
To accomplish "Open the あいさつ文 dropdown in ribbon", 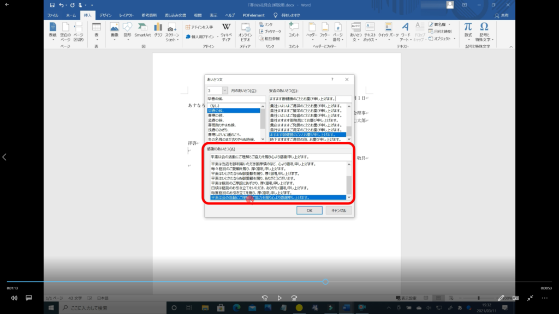I will 356,30.
